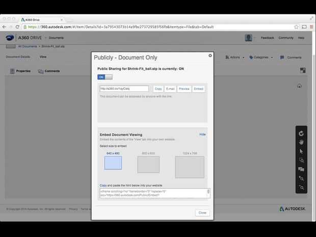Click the fullscreen view icon
Image resolution: width=316 pixels, height=237 pixels.
pos(303,70)
